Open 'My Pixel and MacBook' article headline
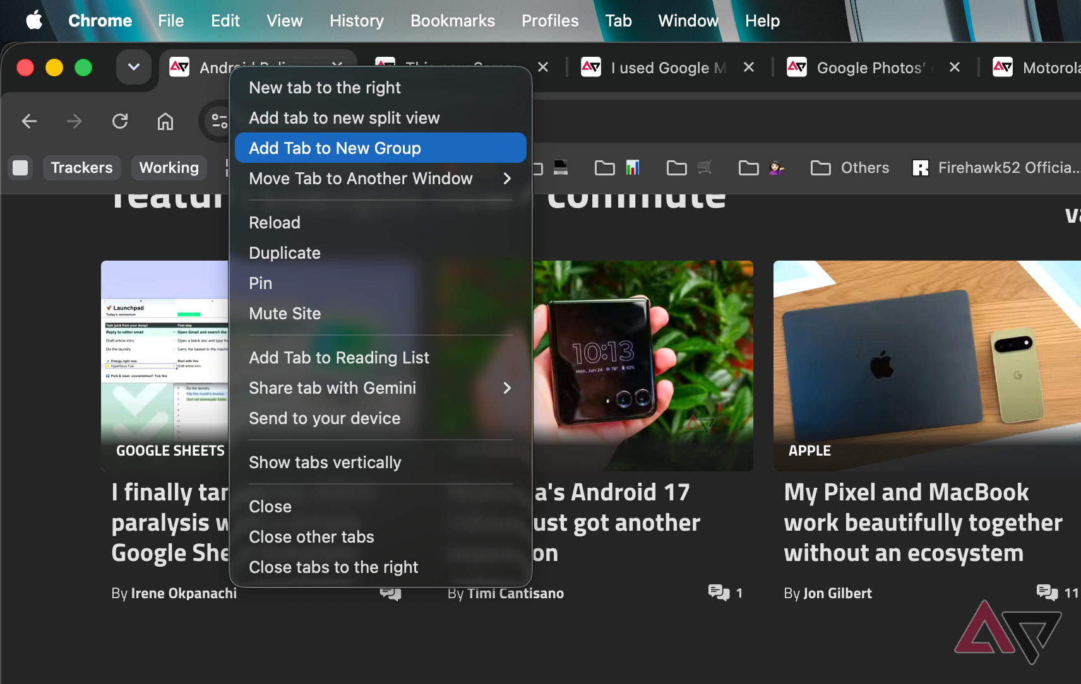This screenshot has width=1081, height=684. (923, 522)
